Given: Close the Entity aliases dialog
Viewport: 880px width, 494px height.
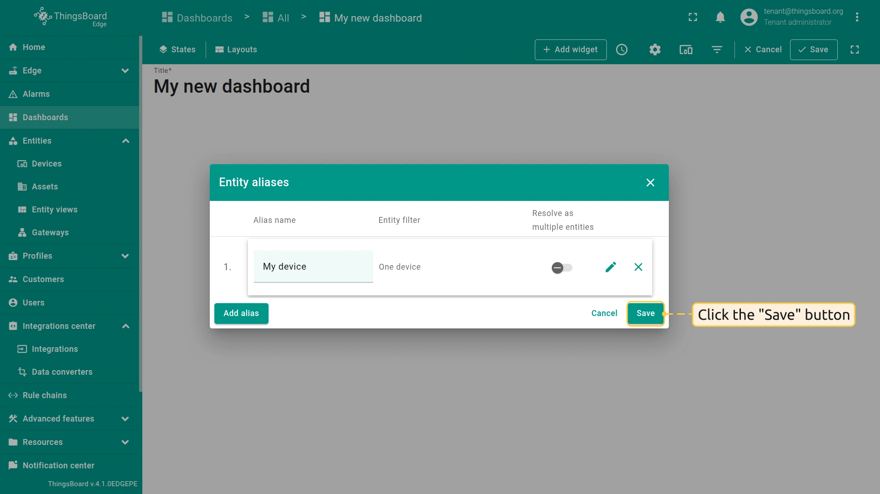Looking at the screenshot, I should [x=650, y=183].
